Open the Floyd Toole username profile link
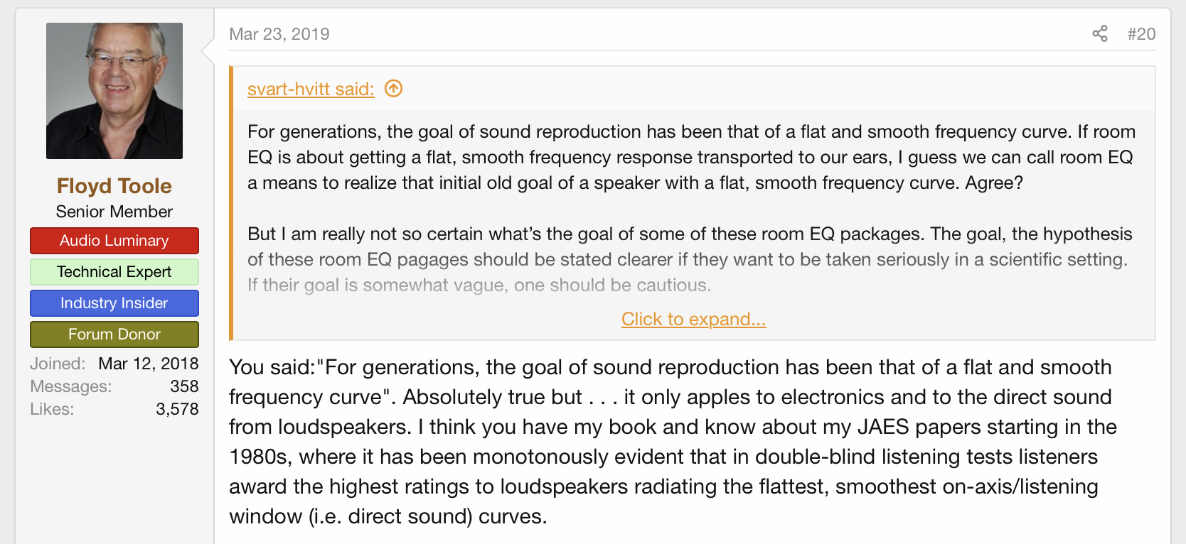The width and height of the screenshot is (1186, 544). (x=114, y=186)
